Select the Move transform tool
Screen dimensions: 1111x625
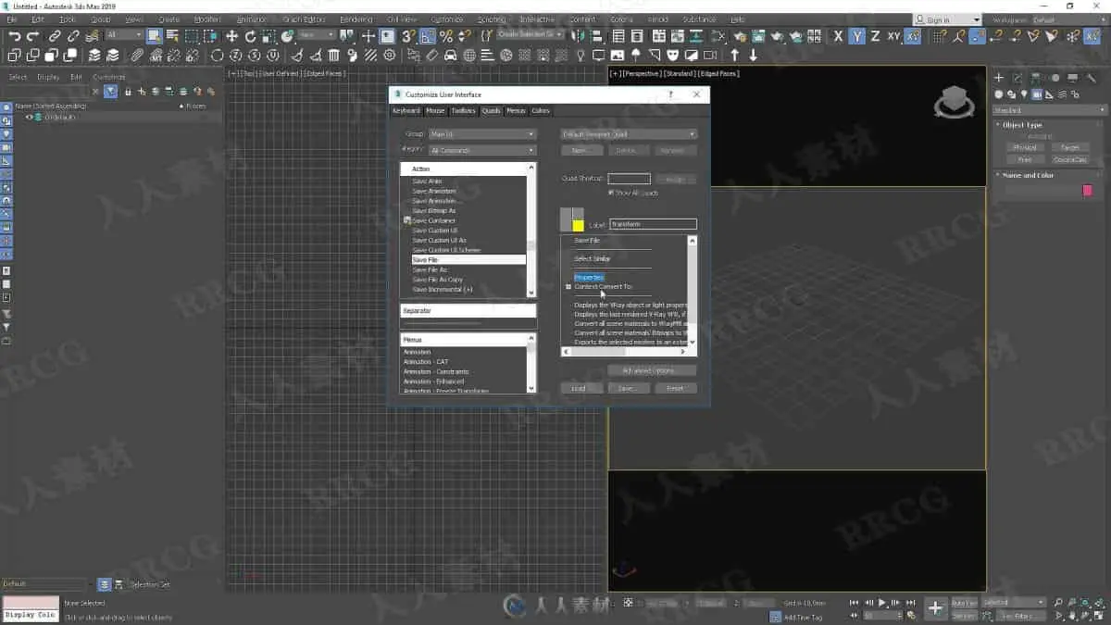tap(231, 36)
